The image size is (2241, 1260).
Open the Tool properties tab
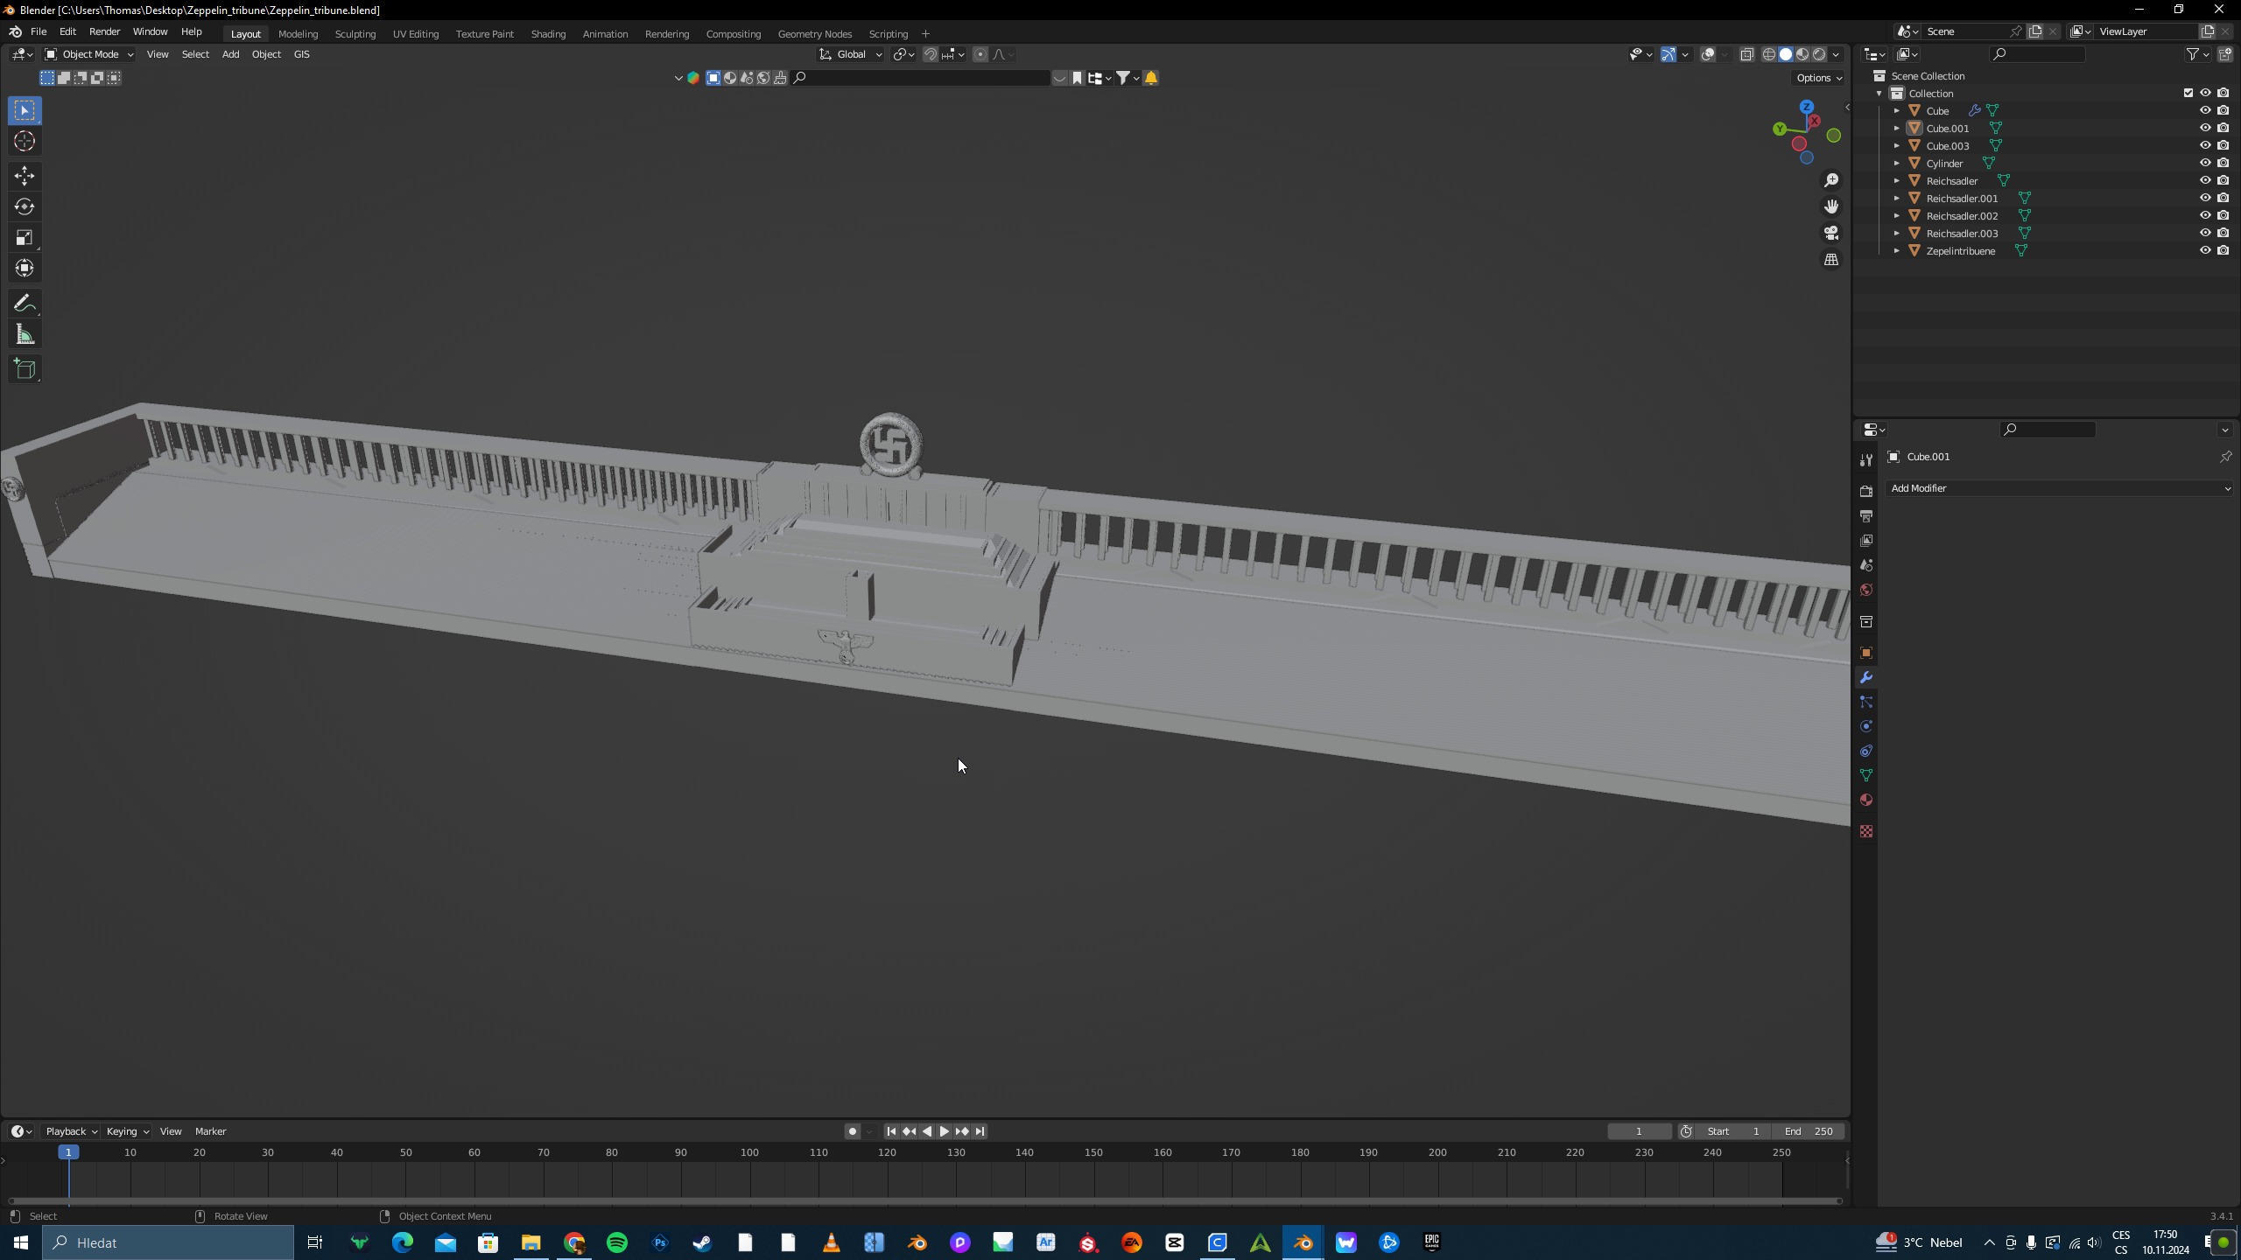point(1866,460)
